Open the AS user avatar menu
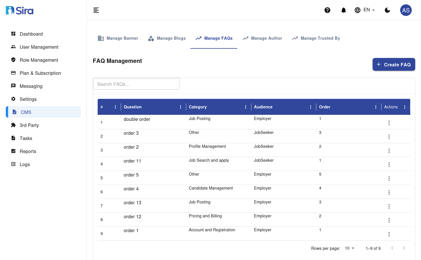 pyautogui.click(x=406, y=10)
